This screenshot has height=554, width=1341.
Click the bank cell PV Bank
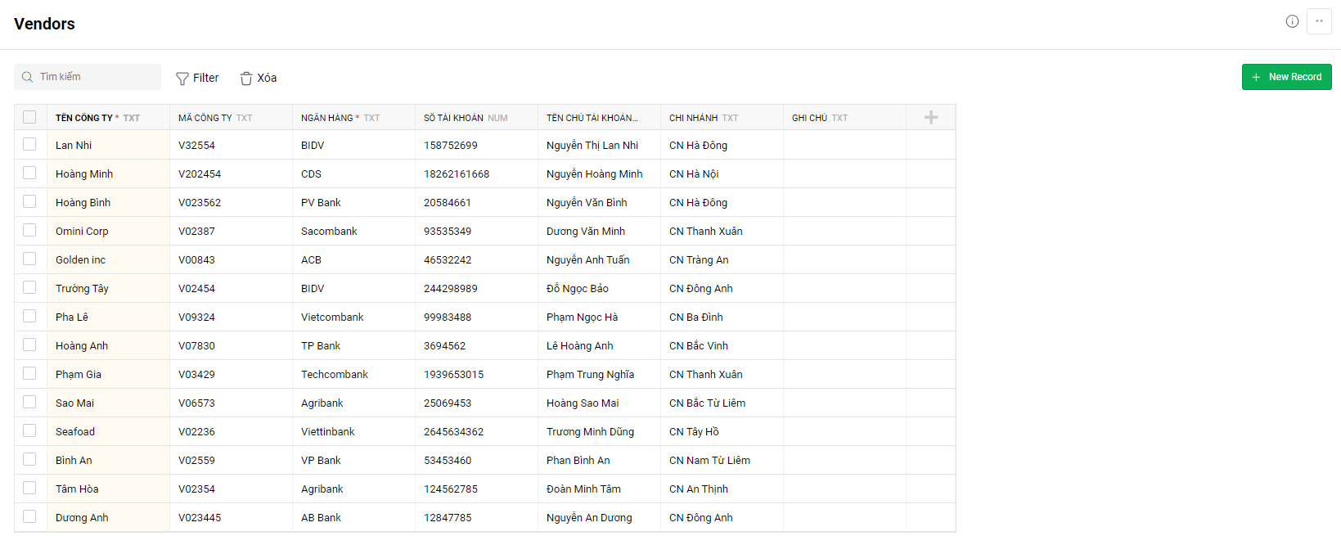tap(353, 202)
